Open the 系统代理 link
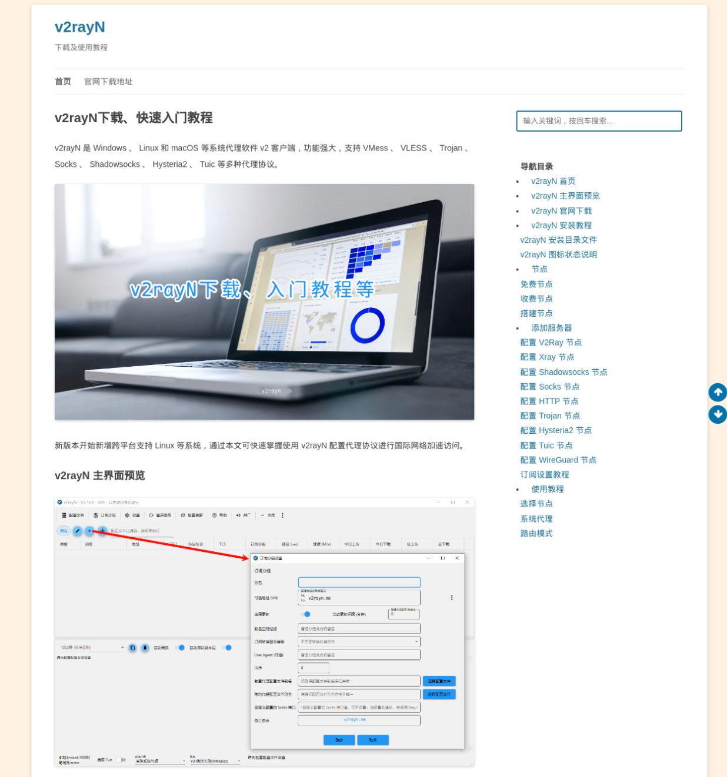Image resolution: width=727 pixels, height=777 pixels. click(x=536, y=519)
